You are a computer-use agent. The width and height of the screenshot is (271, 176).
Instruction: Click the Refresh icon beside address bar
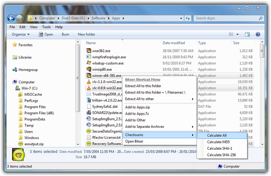[x=188, y=18]
